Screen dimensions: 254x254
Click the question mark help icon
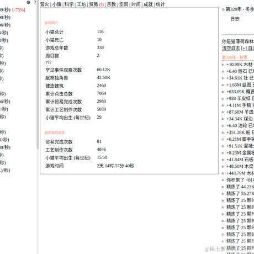[35, 2]
